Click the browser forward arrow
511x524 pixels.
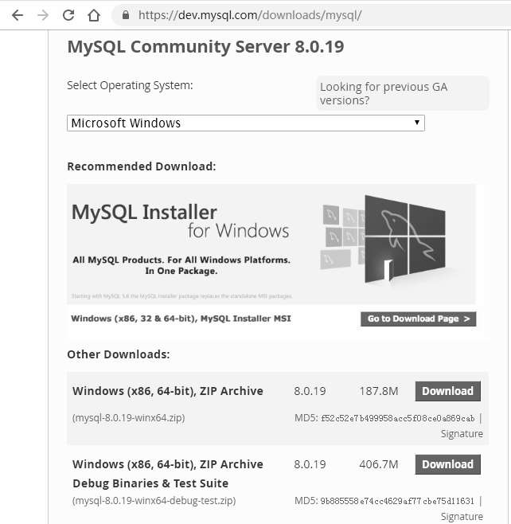coord(43,15)
